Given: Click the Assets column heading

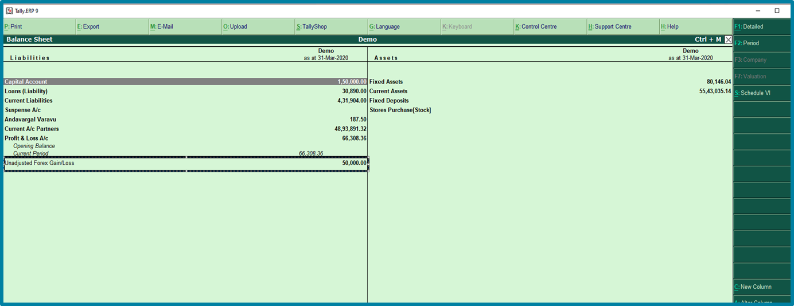Looking at the screenshot, I should coord(386,58).
